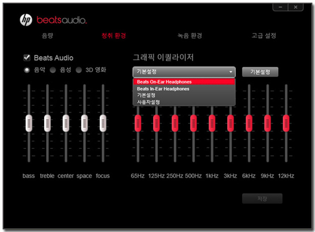Viewport: 315px width, 232px height.
Task: Click the treble label
Action: click(47, 176)
